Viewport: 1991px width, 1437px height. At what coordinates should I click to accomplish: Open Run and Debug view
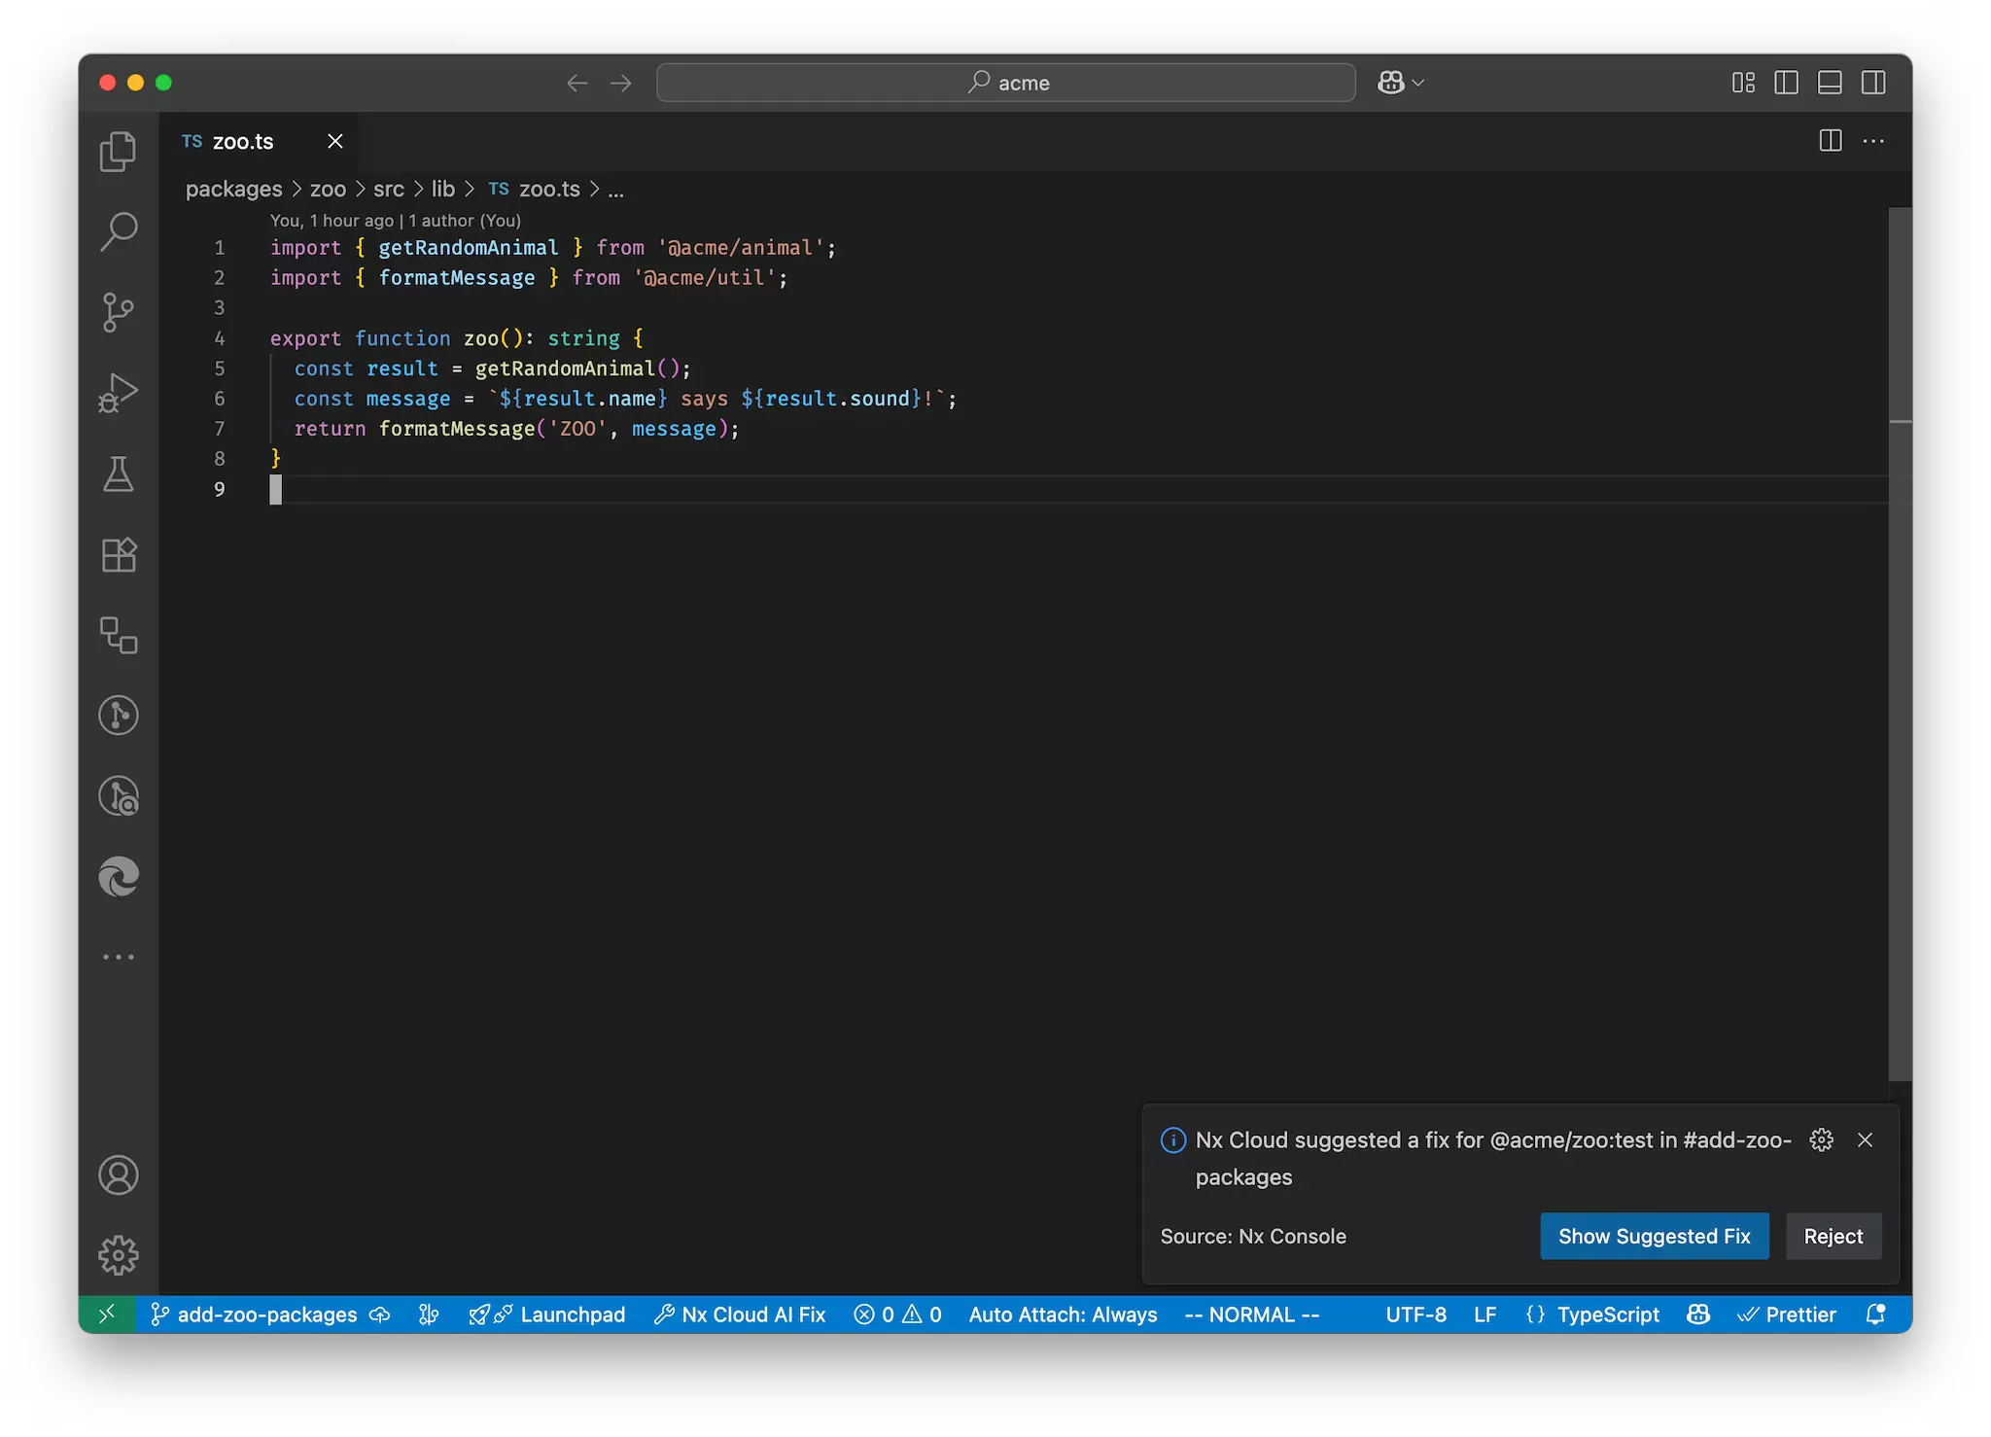coord(119,393)
